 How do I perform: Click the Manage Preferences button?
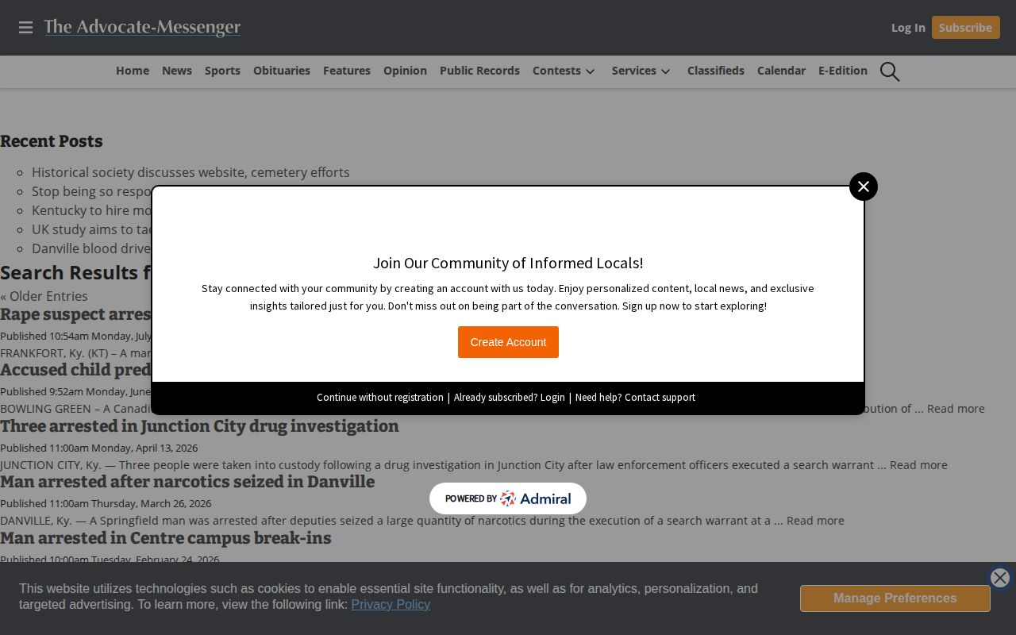point(895,598)
